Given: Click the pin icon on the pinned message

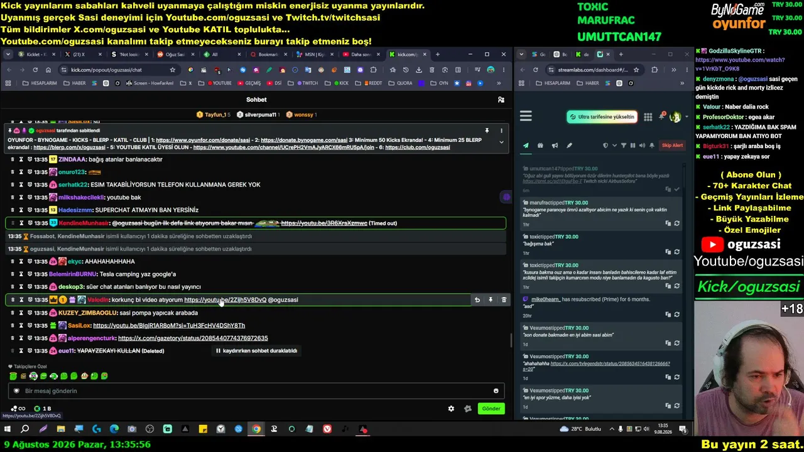Looking at the screenshot, I should click(x=487, y=131).
